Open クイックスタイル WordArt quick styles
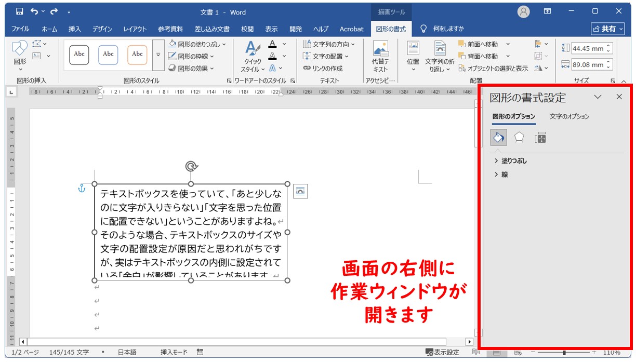Viewport: 636px width, 362px height. (253, 56)
